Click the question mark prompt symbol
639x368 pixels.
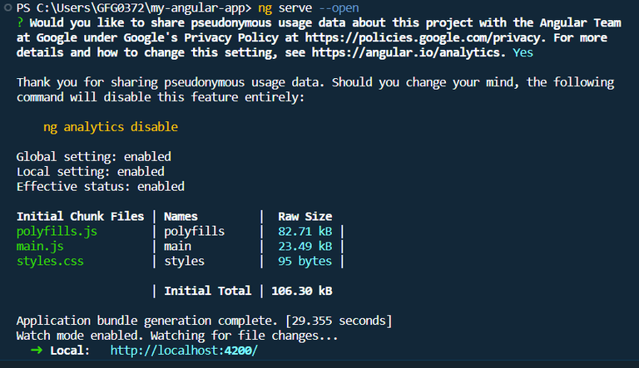tap(20, 22)
